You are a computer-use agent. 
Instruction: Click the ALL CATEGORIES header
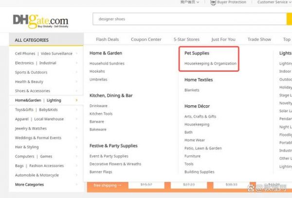tap(46, 40)
